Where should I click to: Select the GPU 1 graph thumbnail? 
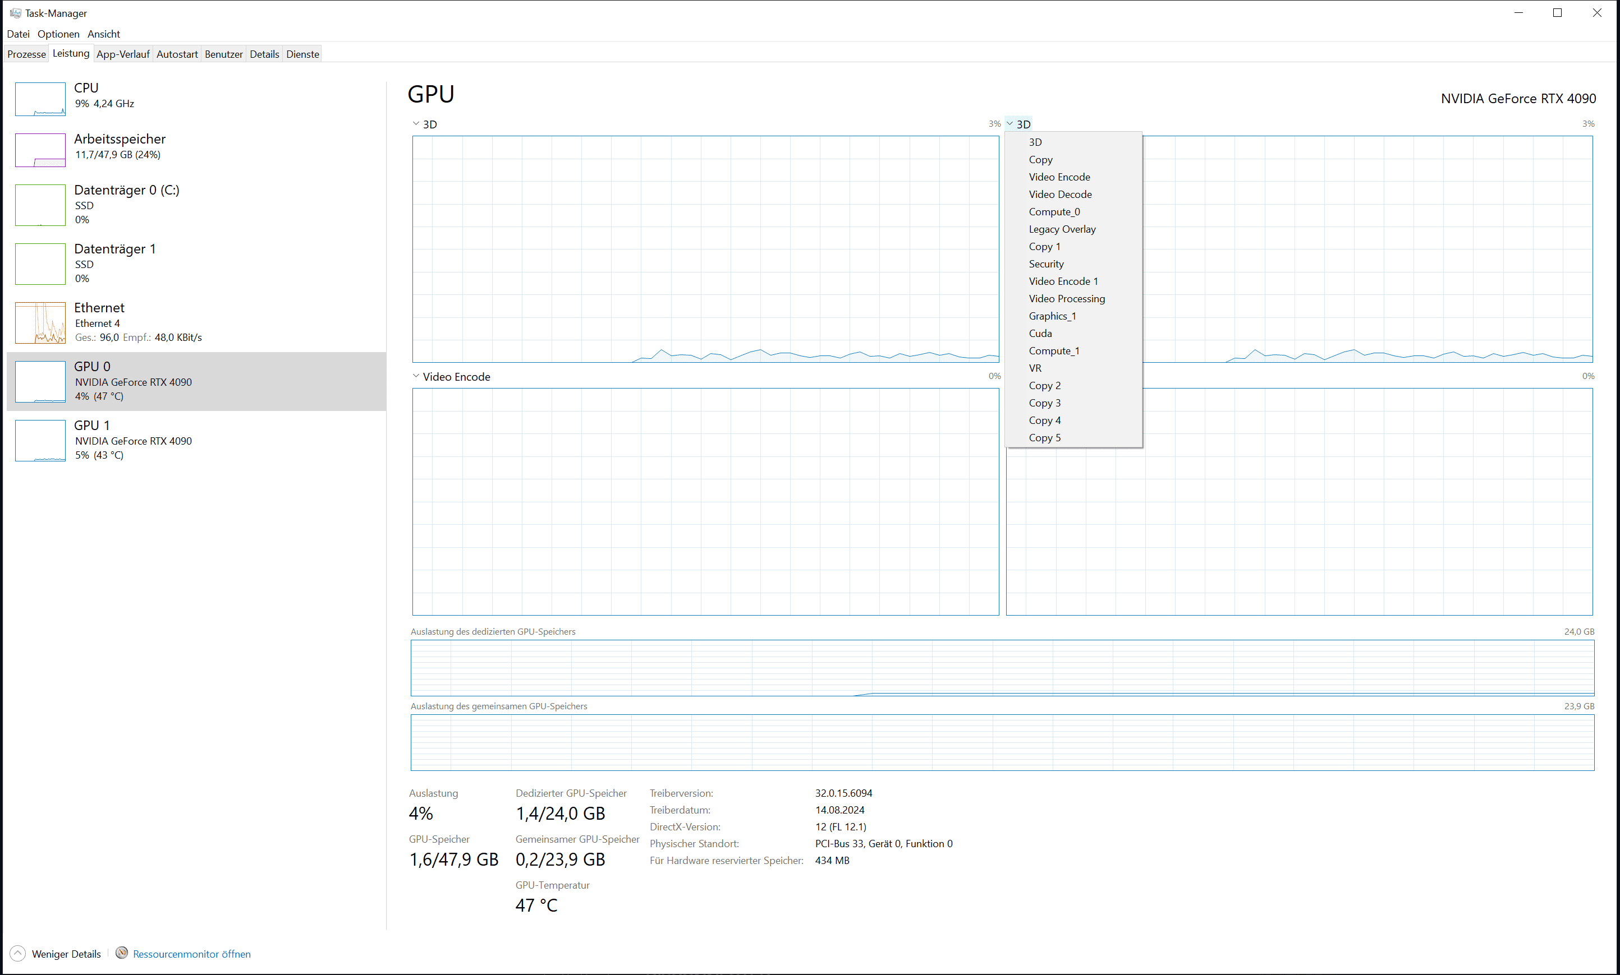(40, 440)
